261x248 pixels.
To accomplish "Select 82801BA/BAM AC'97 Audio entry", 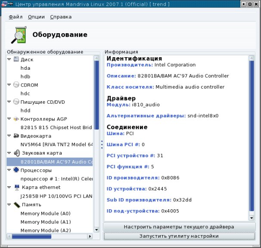I will (x=50, y=162).
